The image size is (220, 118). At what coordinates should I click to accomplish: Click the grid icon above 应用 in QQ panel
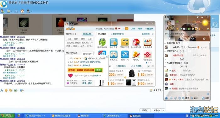[208, 94]
